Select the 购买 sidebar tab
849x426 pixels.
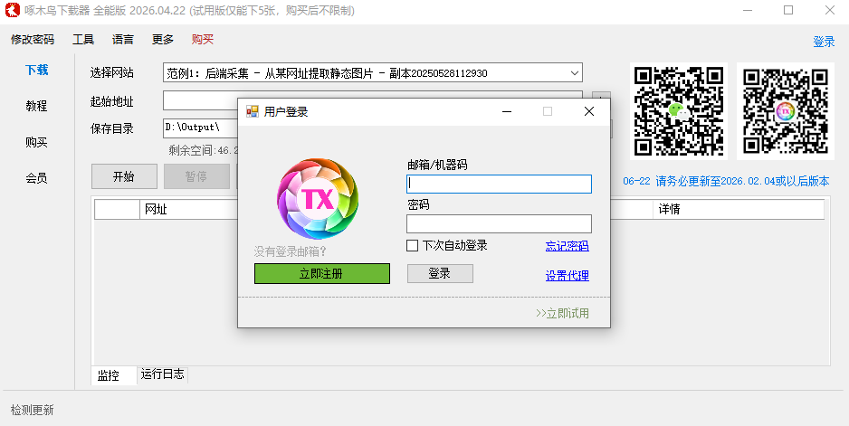37,142
